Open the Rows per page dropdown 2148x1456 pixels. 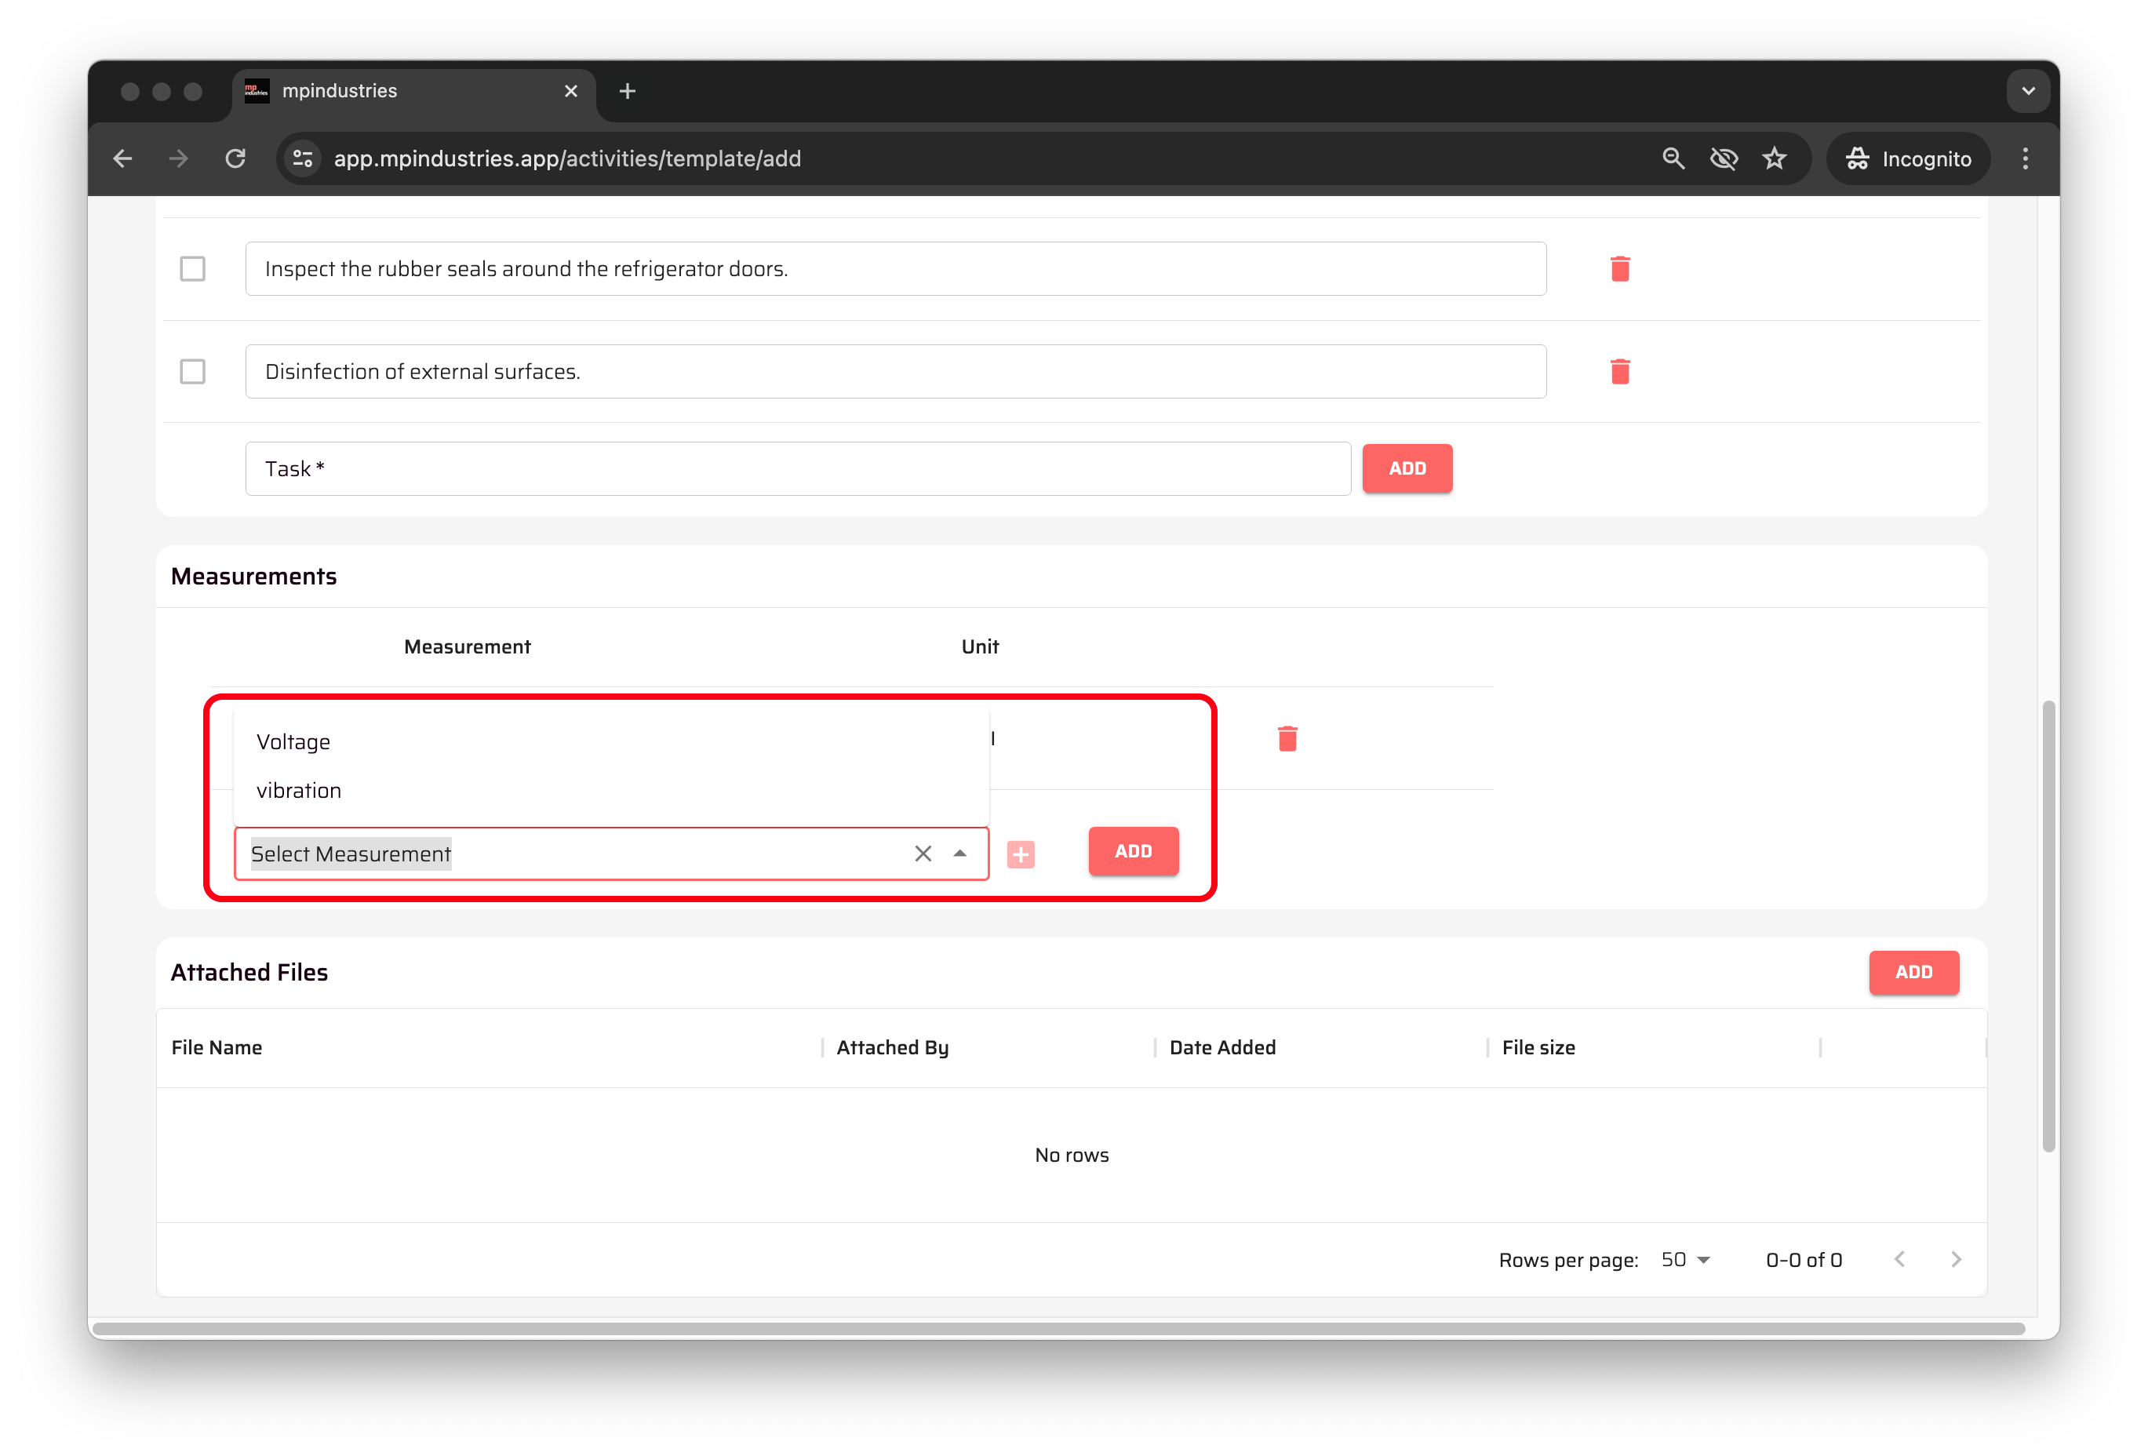pos(1685,1259)
